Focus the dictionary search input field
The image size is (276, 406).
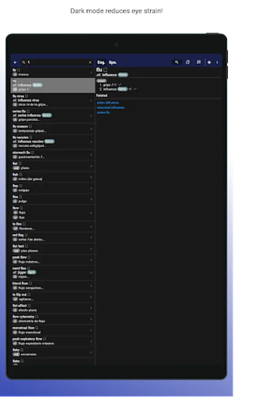coord(57,62)
